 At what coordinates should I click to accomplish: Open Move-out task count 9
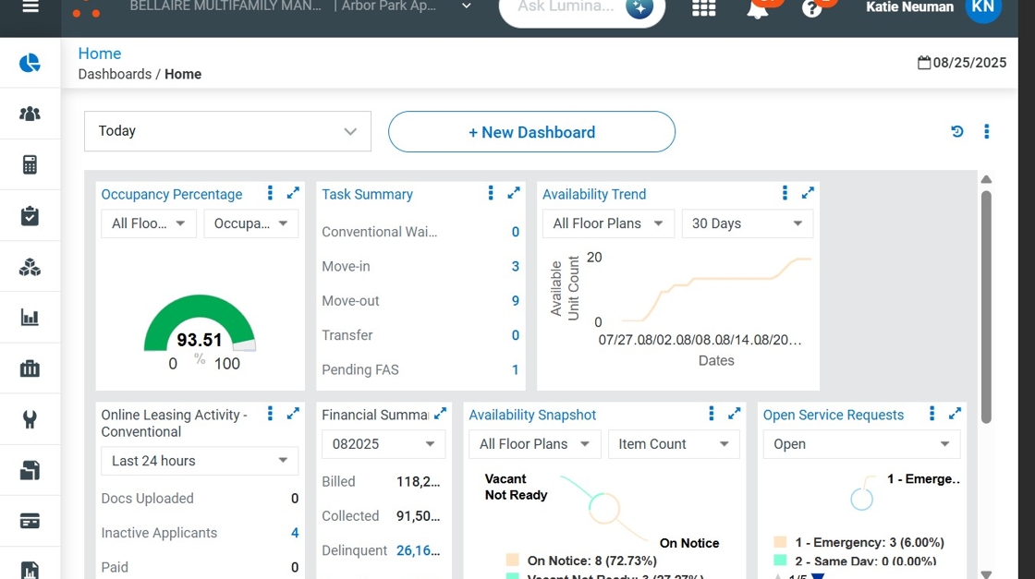click(x=516, y=301)
